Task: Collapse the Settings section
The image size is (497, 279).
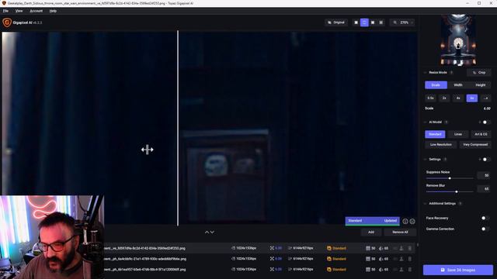Action: pyautogui.click(x=426, y=160)
